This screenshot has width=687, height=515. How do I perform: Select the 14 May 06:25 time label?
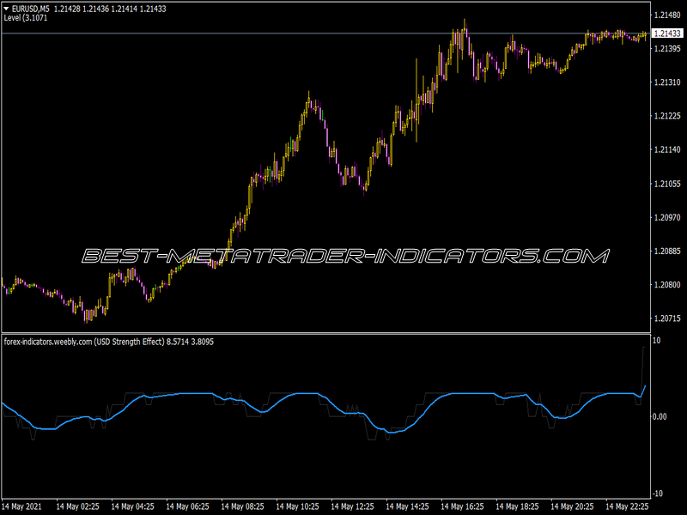point(187,506)
